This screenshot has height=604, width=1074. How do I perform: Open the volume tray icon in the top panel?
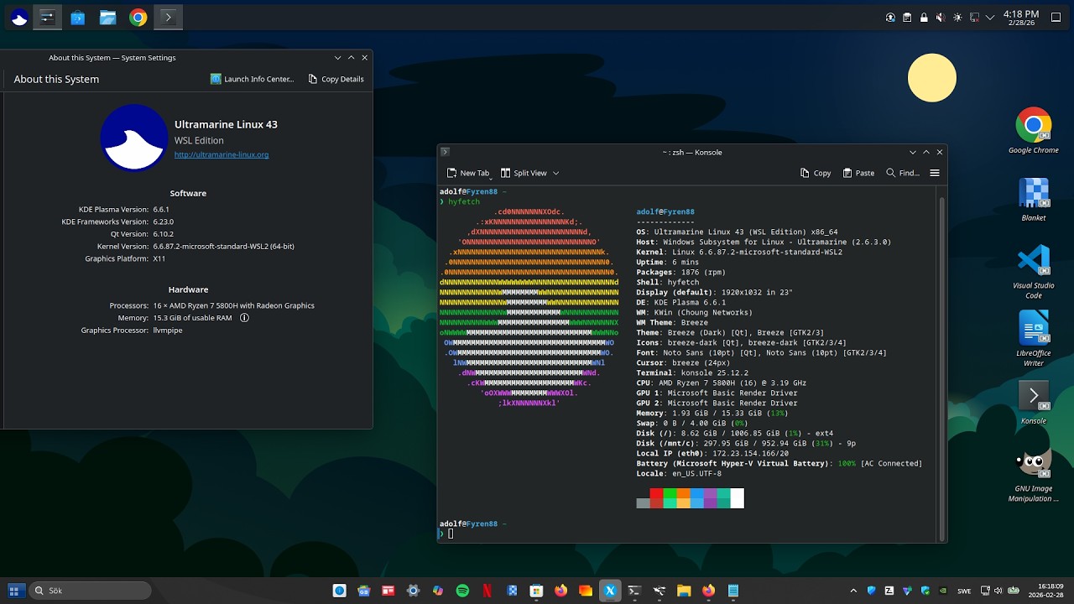941,17
